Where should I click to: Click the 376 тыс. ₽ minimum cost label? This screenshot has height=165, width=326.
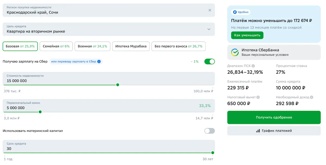coord(12,91)
